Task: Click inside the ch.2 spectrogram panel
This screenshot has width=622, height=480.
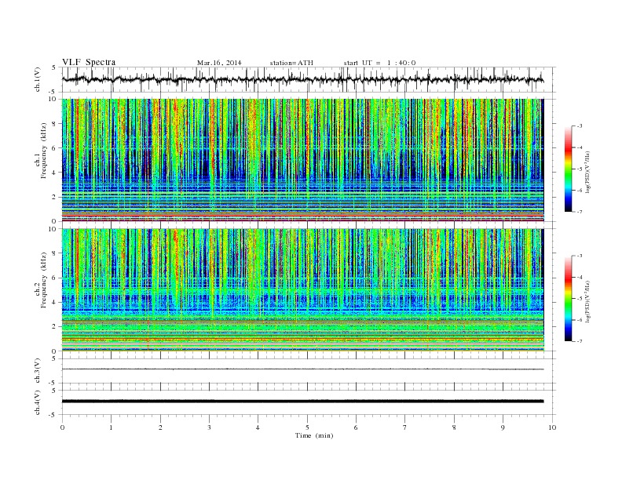Action: (302, 289)
